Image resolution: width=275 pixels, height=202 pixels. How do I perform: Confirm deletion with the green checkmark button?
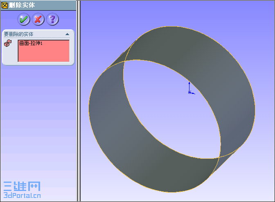[24, 19]
